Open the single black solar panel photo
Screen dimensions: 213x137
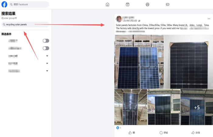click(x=189, y=62)
